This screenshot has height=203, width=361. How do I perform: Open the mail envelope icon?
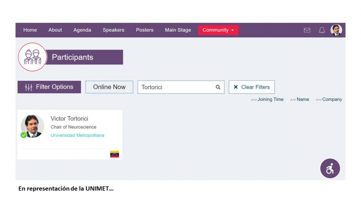[307, 30]
